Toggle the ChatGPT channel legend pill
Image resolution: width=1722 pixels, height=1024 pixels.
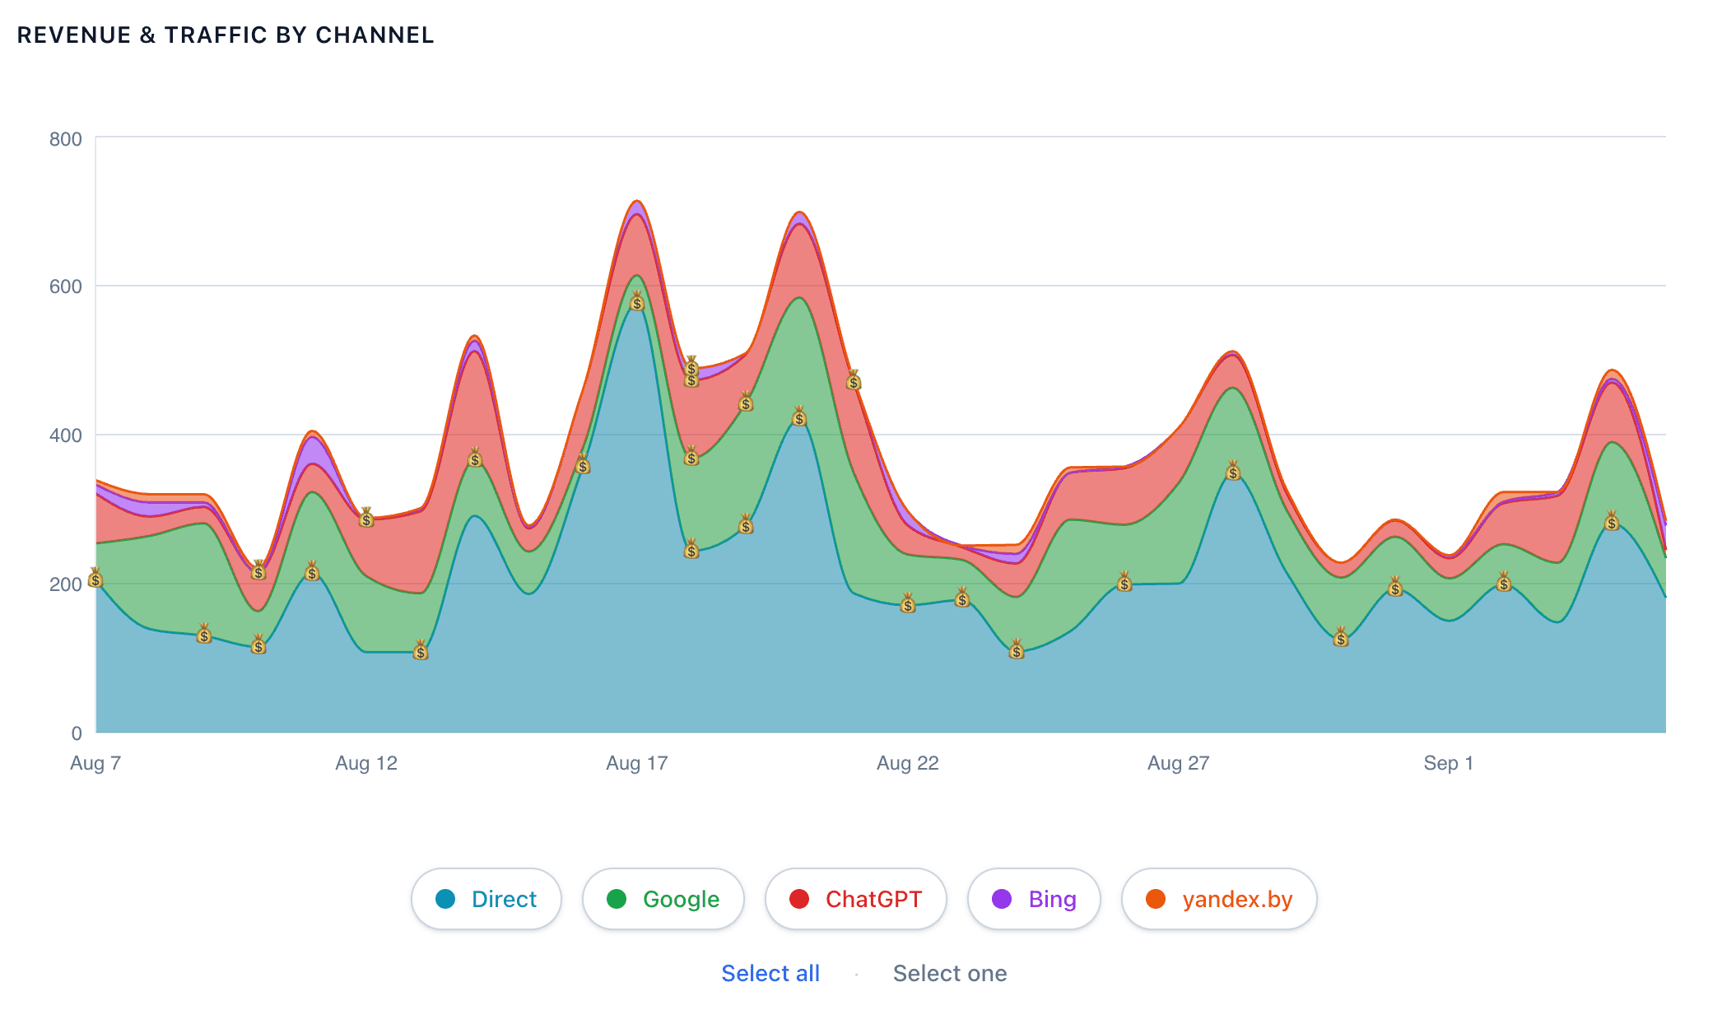pyautogui.click(x=856, y=899)
